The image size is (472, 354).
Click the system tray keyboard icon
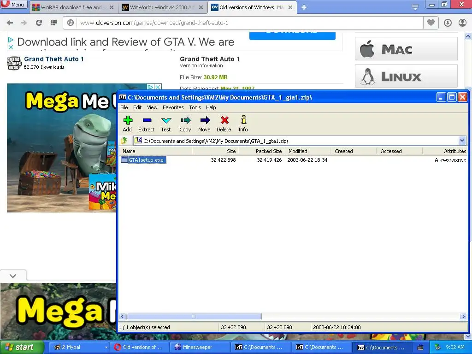coord(420,348)
